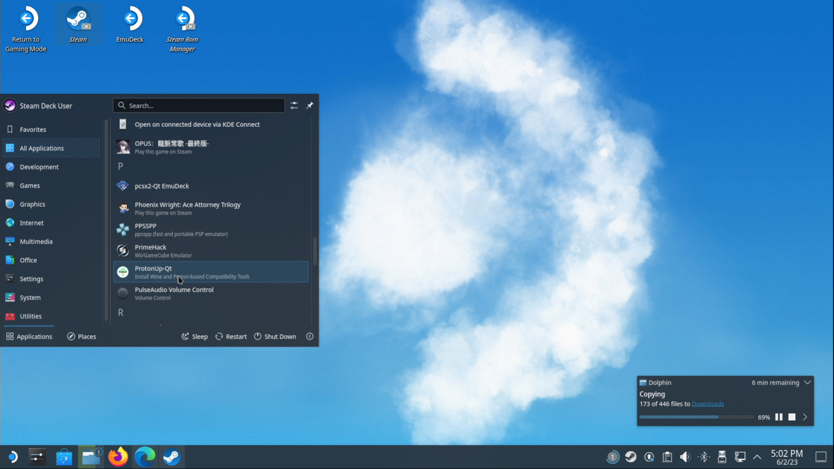Switch to the Applications tab
The height and width of the screenshot is (469, 834).
tap(29, 336)
